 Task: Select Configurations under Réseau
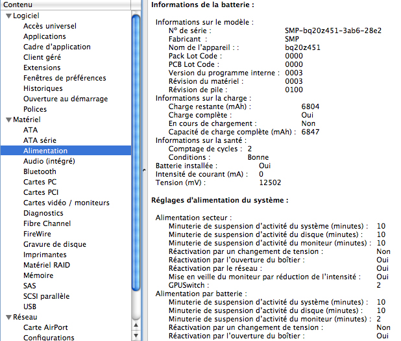coord(49,338)
